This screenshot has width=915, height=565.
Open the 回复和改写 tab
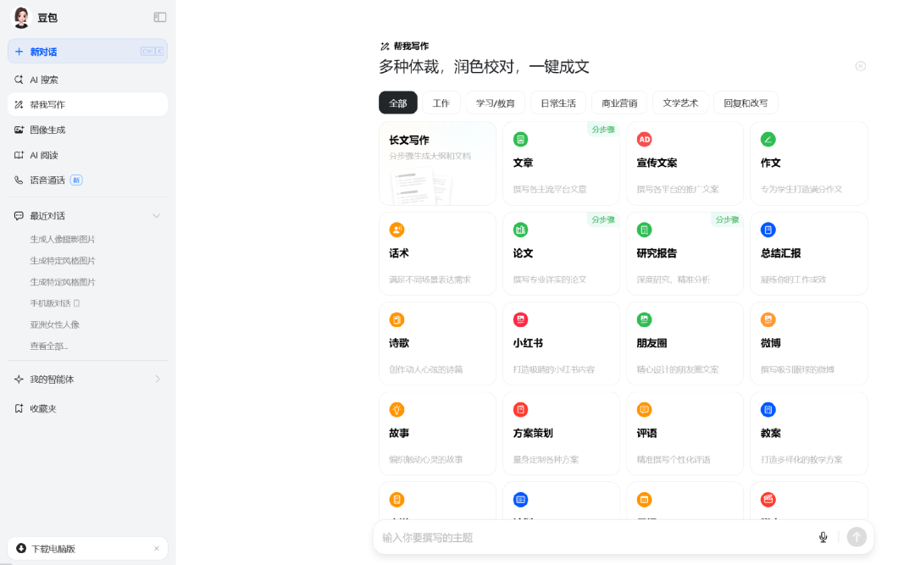pos(746,103)
